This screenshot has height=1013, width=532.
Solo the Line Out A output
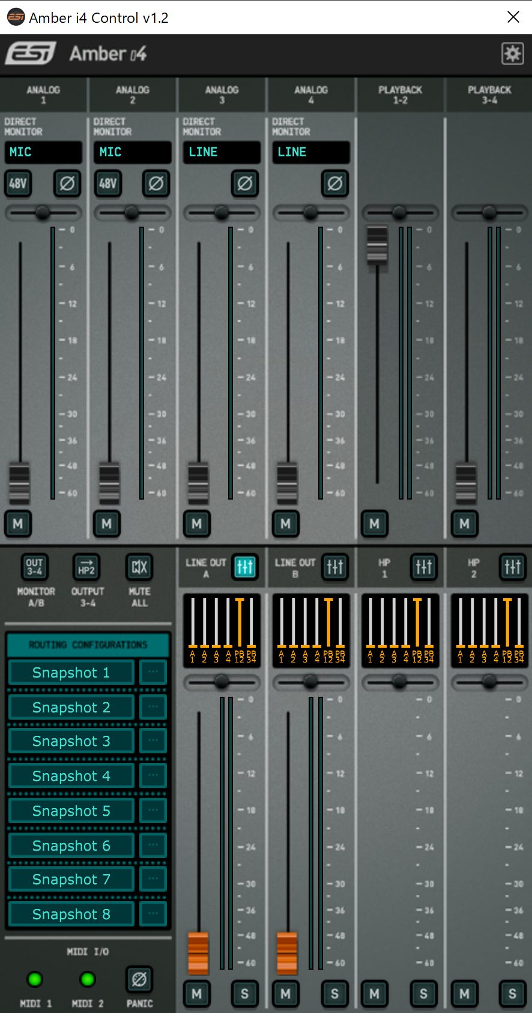(245, 994)
